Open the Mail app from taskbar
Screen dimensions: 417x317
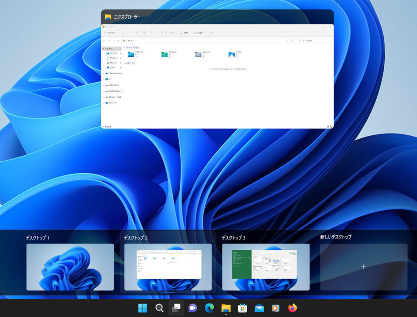[x=259, y=308]
